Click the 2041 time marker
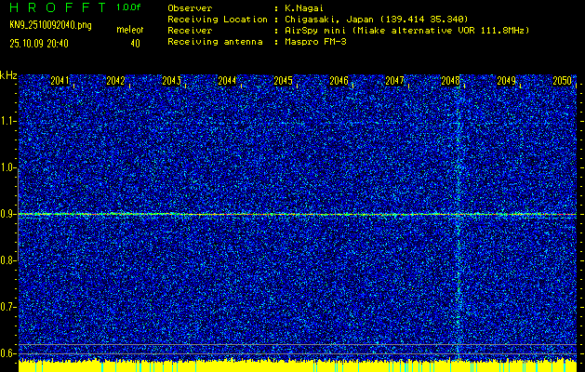The height and width of the screenshot is (372, 585). pos(60,81)
